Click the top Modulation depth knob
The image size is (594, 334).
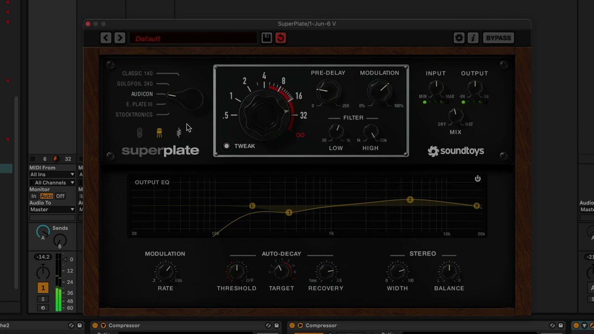(379, 91)
